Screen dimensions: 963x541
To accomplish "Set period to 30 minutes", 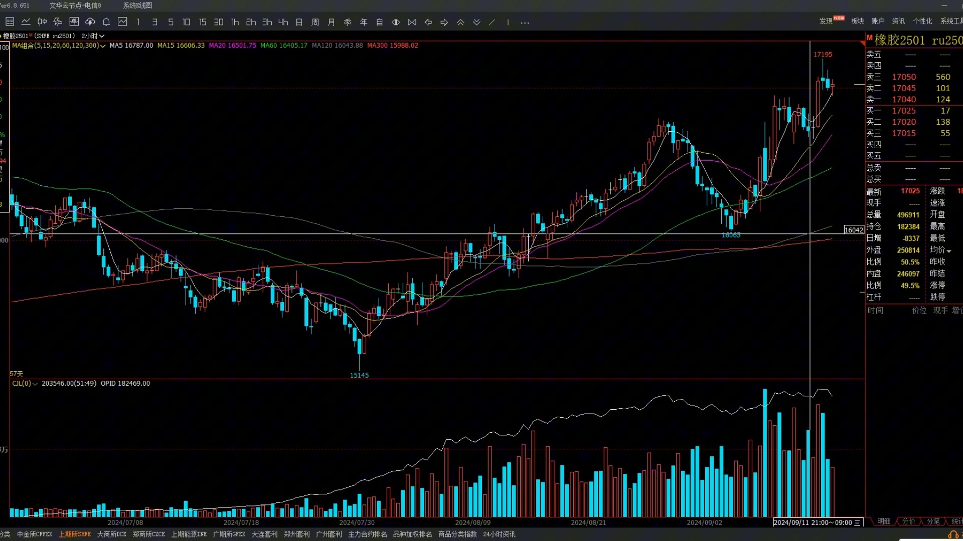I will coord(219,22).
